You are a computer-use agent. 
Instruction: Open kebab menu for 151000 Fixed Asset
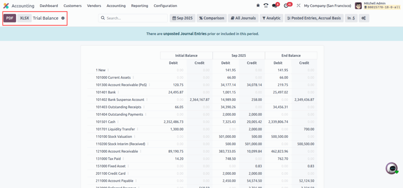click(128, 166)
